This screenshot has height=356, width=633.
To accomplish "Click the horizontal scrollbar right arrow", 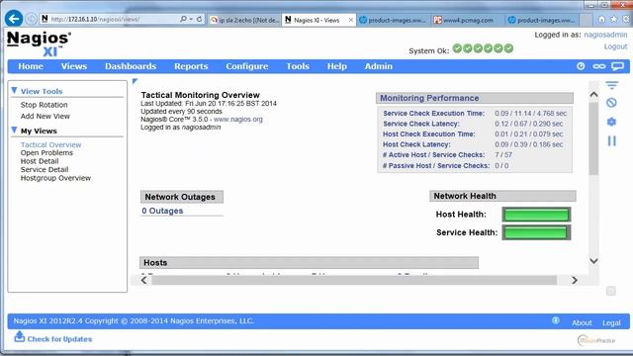I will [x=575, y=280].
